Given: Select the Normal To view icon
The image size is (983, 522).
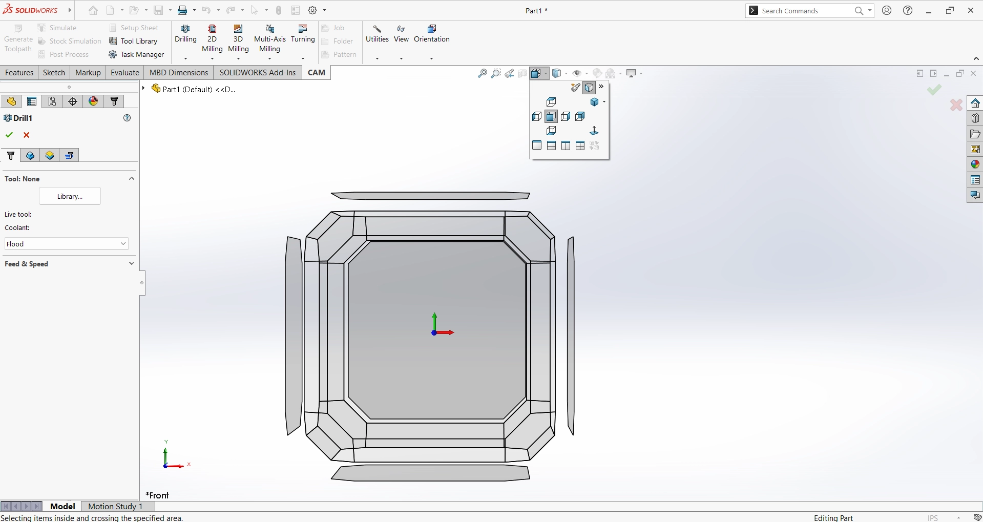Looking at the screenshot, I should (x=594, y=131).
